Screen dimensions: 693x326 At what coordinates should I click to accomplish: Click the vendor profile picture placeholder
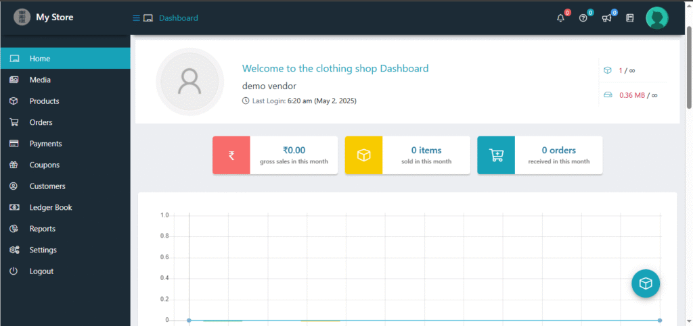coord(189,82)
